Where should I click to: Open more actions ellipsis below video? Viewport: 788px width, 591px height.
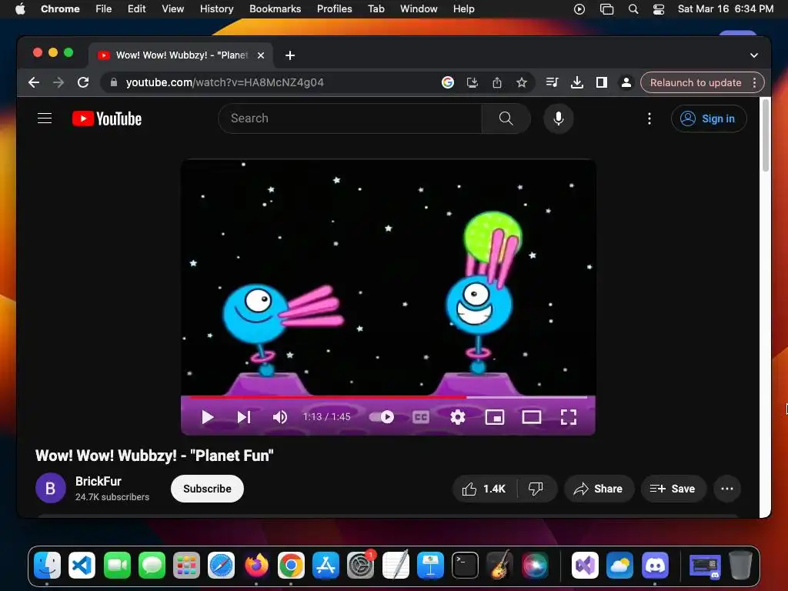[726, 489]
